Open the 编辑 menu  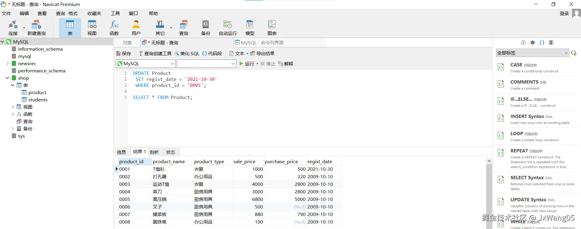[x=24, y=14]
